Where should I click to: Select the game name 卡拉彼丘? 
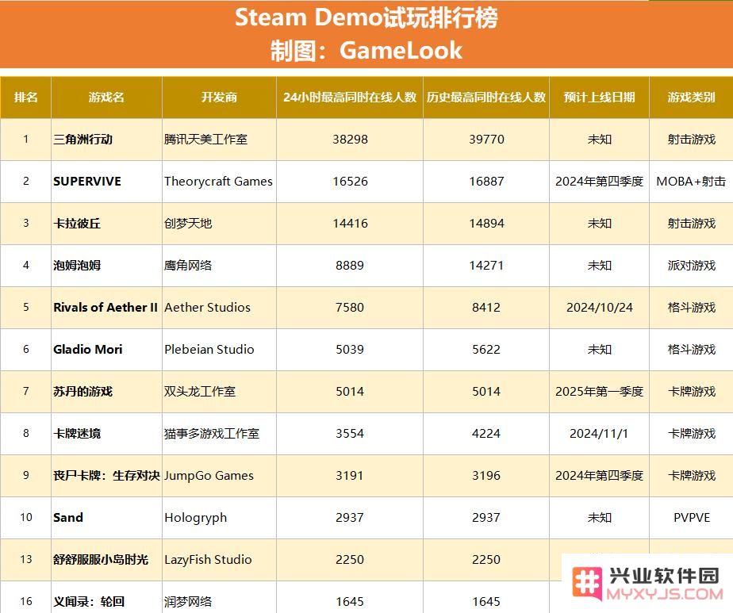click(x=77, y=224)
